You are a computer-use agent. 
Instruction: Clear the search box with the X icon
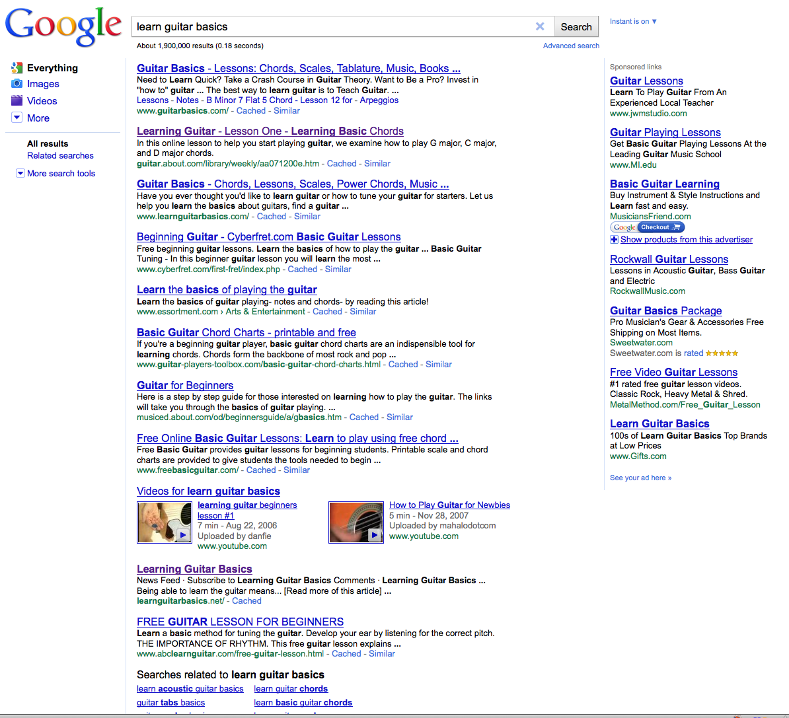pyautogui.click(x=540, y=26)
